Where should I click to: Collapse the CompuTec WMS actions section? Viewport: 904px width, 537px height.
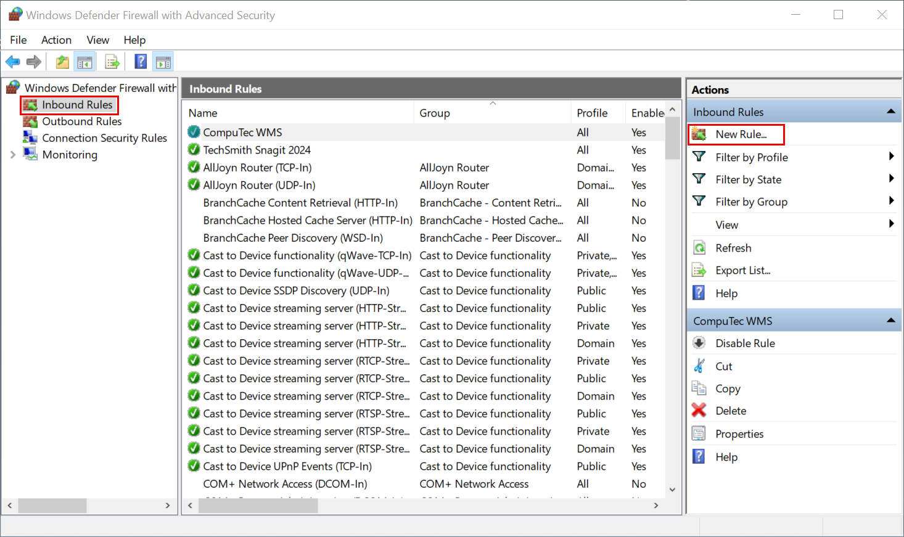click(890, 321)
